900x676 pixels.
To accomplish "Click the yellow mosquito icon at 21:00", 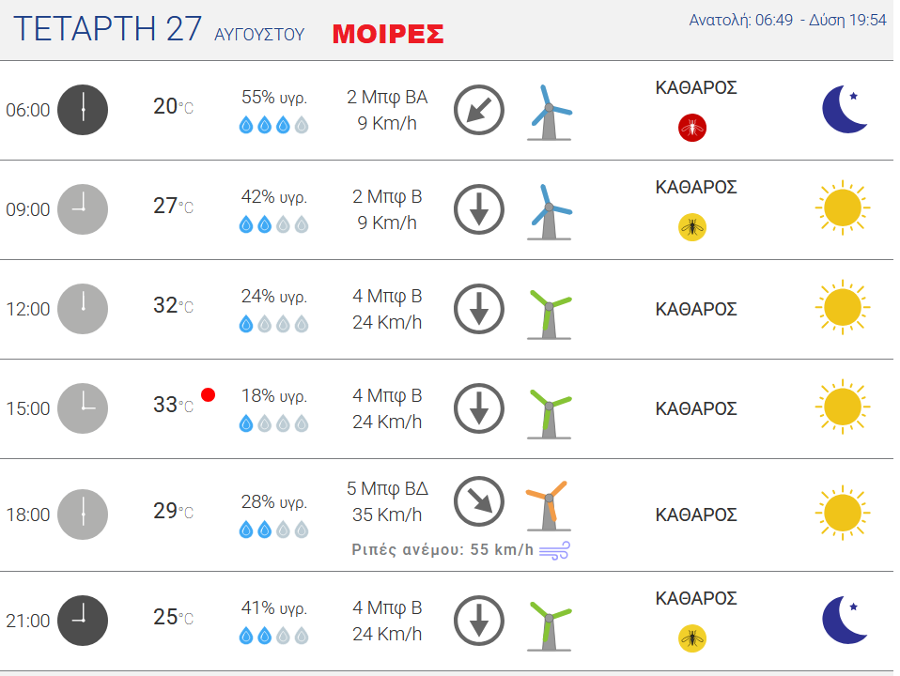I will tap(692, 638).
